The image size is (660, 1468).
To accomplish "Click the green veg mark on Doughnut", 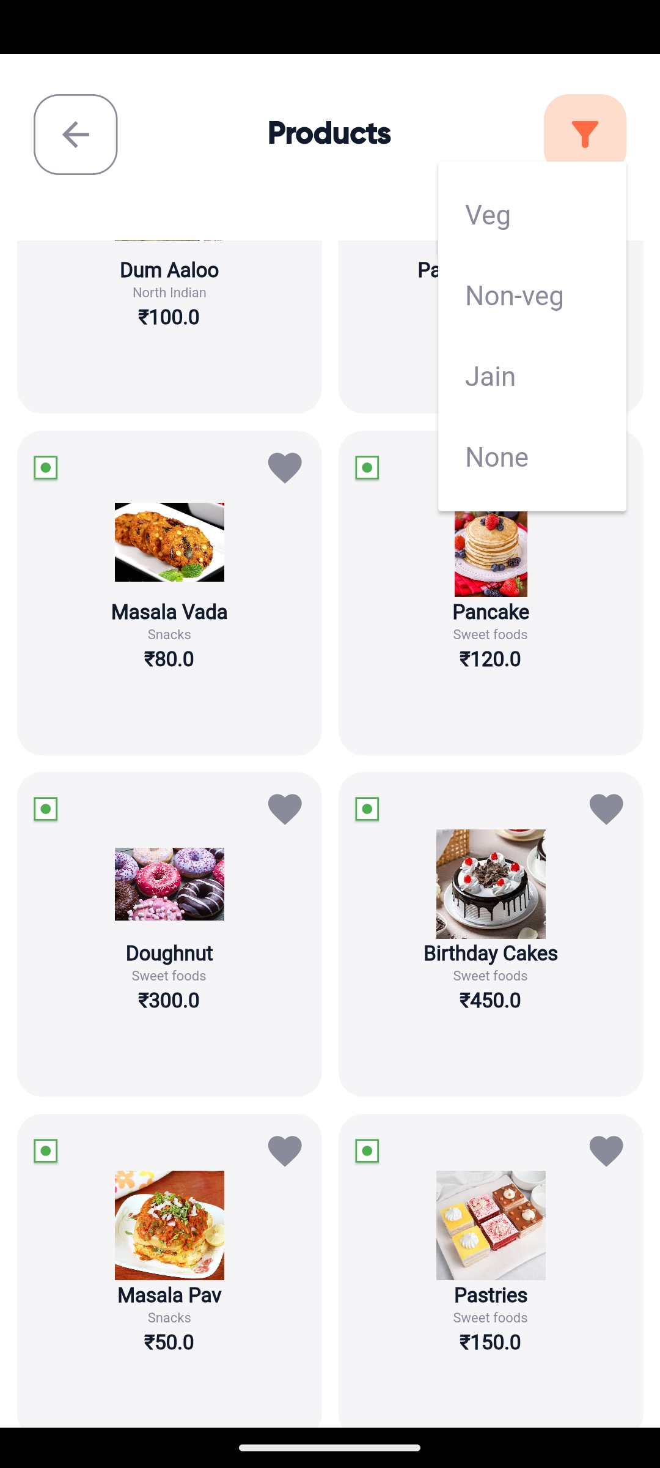I will point(46,809).
